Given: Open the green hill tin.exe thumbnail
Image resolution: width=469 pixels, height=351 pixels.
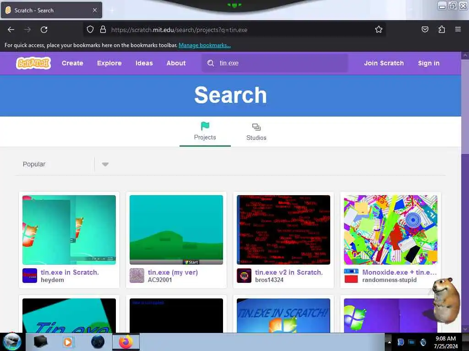Looking at the screenshot, I should [x=176, y=230].
